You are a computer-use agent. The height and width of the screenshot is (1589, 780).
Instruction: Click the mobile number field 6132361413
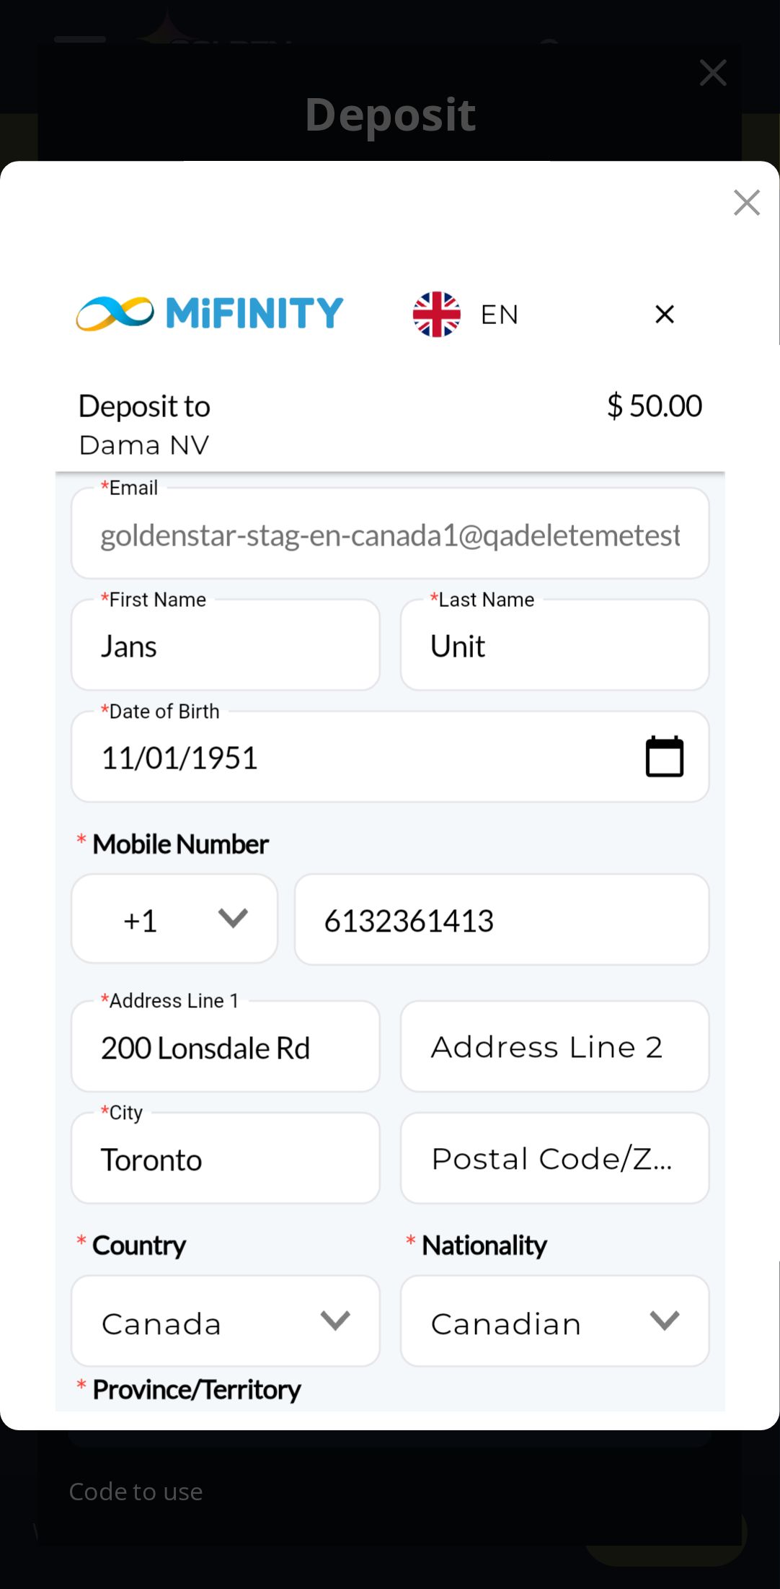pyautogui.click(x=501, y=920)
